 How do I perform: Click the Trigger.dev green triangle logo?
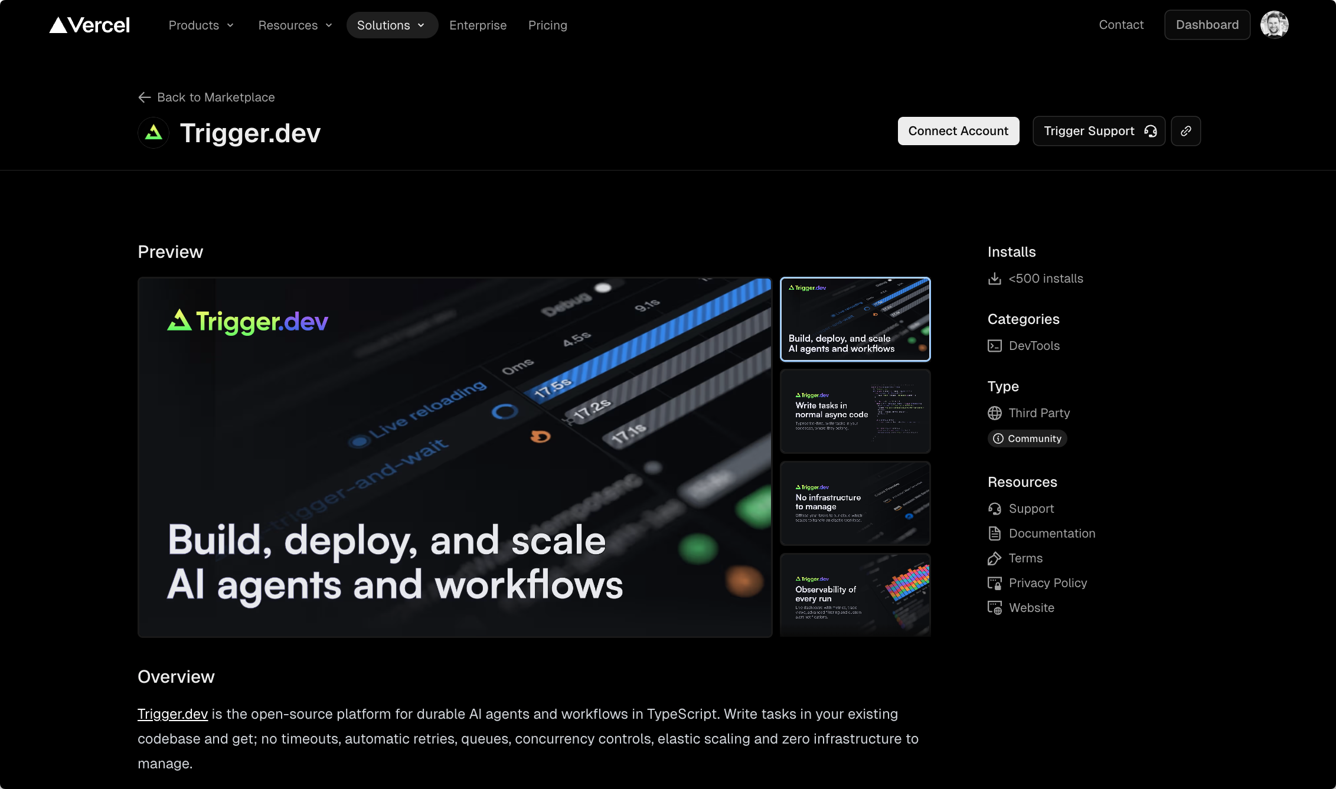153,132
